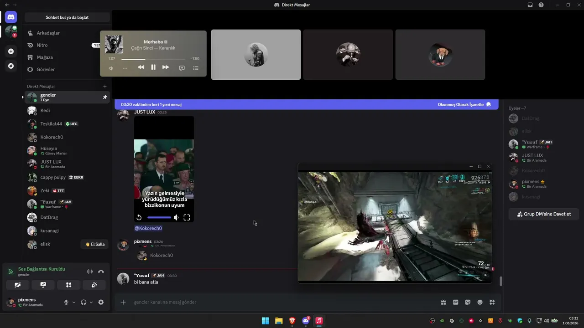
Task: Click the El Salla wave button
Action: [x=94, y=244]
